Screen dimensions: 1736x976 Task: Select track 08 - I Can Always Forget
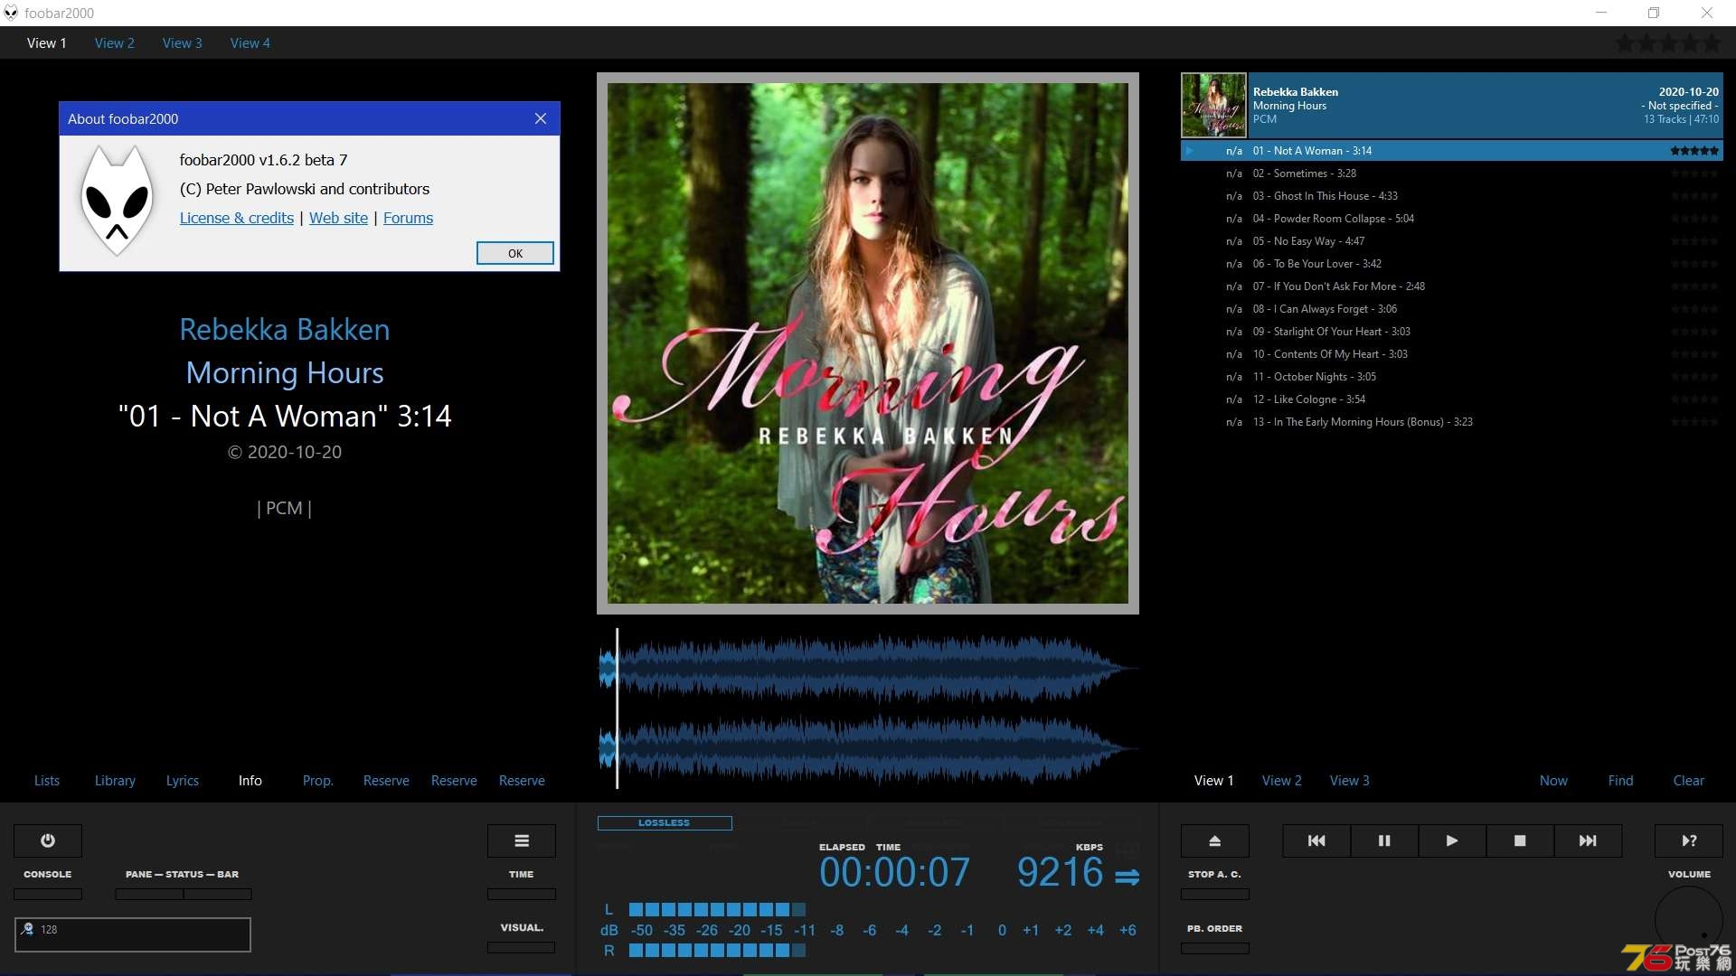(x=1452, y=309)
